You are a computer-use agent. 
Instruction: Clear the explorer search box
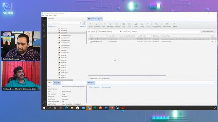pyautogui.click(x=81, y=23)
